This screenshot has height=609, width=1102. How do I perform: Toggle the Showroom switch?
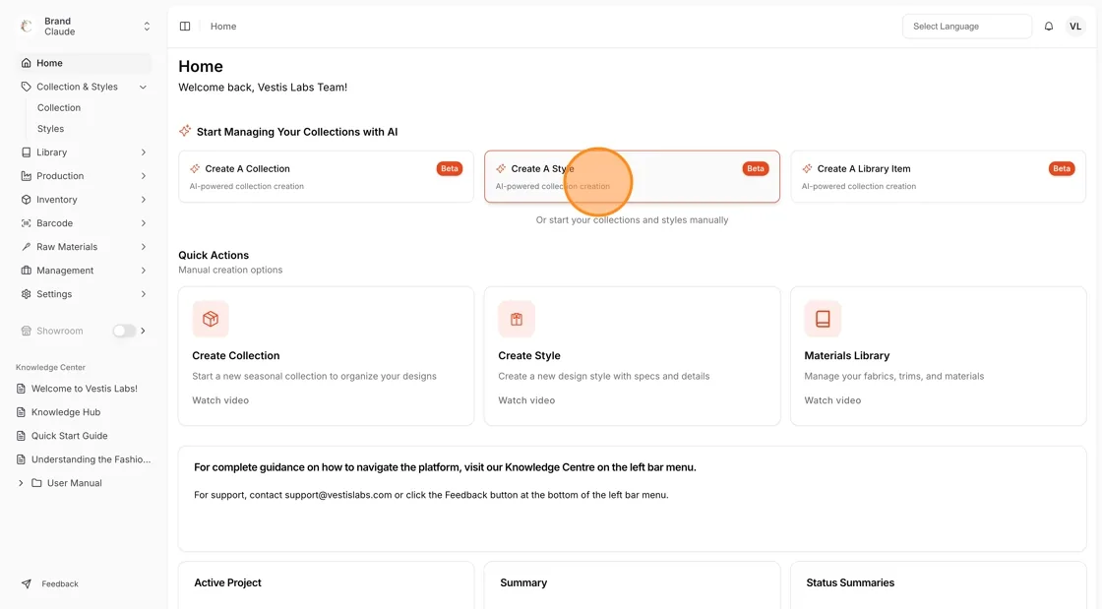(124, 331)
